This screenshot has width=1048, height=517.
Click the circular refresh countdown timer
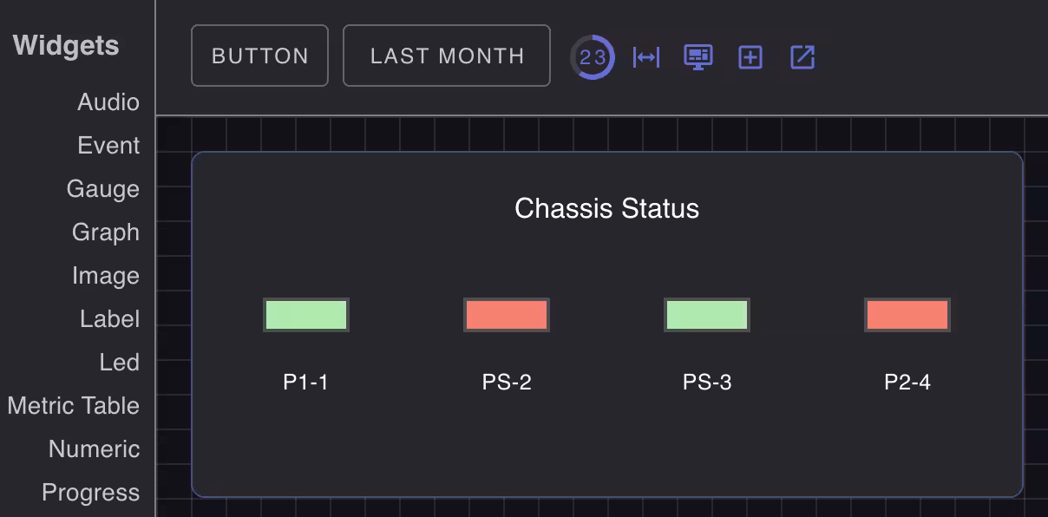(x=593, y=57)
